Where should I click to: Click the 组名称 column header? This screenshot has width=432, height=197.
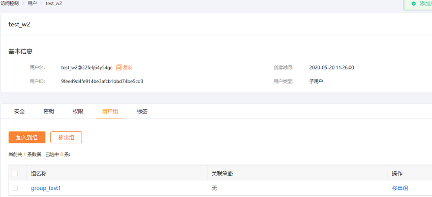[41, 173]
